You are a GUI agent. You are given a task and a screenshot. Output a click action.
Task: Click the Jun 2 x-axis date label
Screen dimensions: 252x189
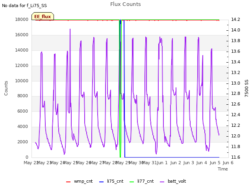pos(176,163)
